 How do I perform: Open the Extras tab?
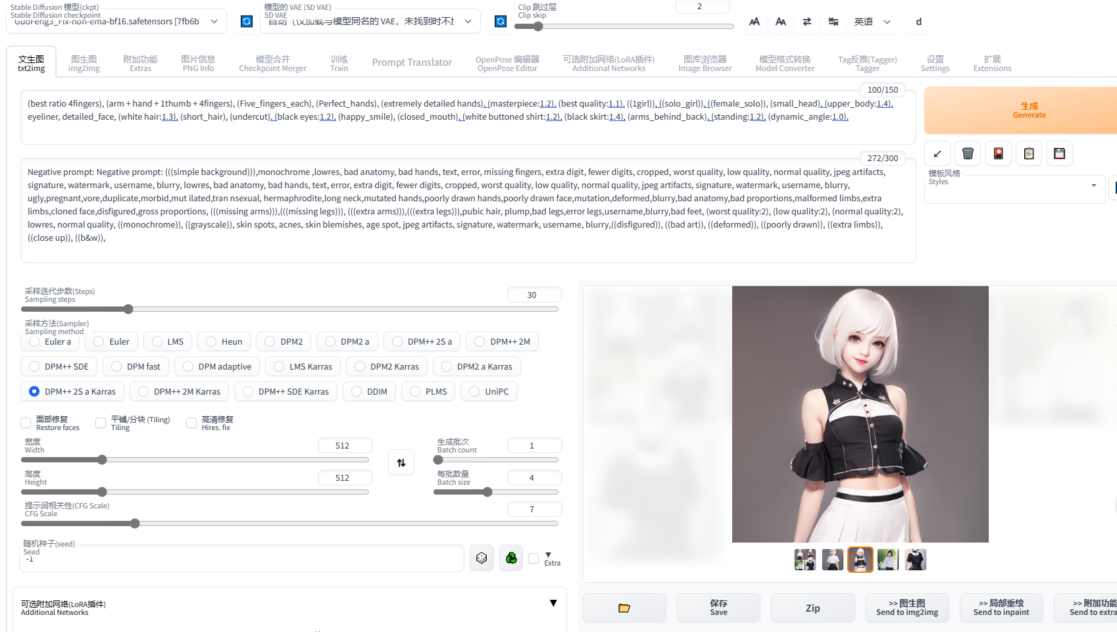pyautogui.click(x=140, y=63)
